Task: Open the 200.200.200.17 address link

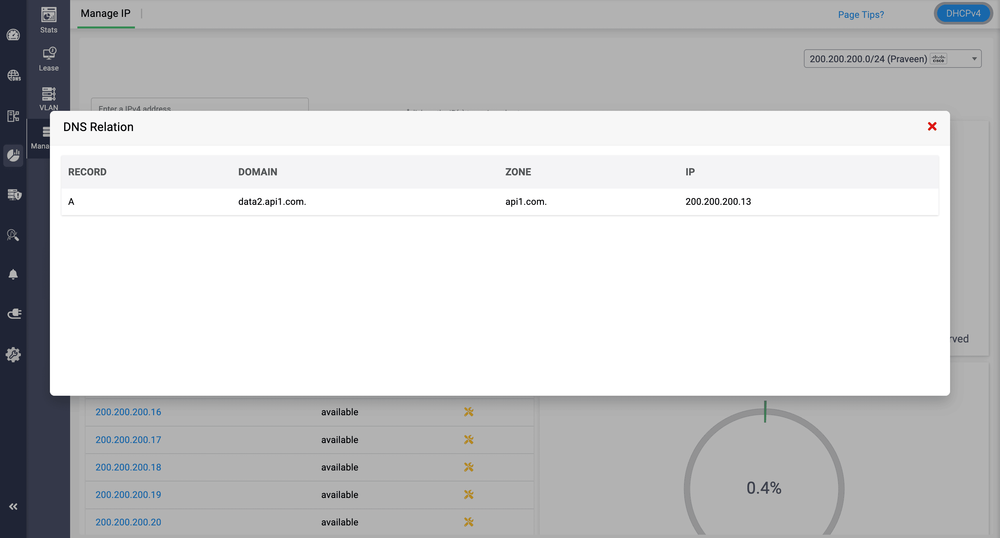Action: [128, 440]
